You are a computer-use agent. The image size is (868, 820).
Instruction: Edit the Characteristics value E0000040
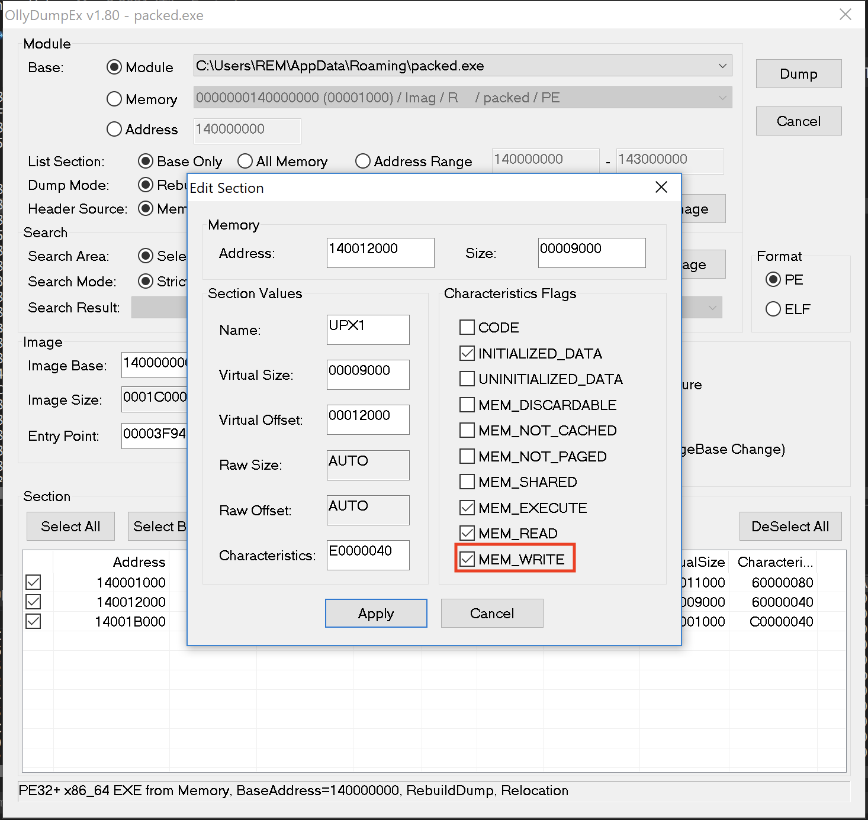pyautogui.click(x=368, y=555)
